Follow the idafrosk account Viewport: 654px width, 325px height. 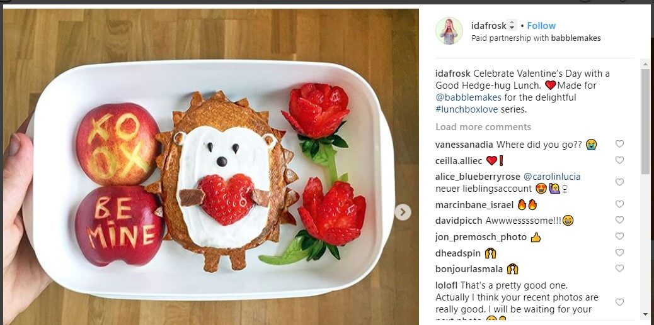(x=541, y=25)
